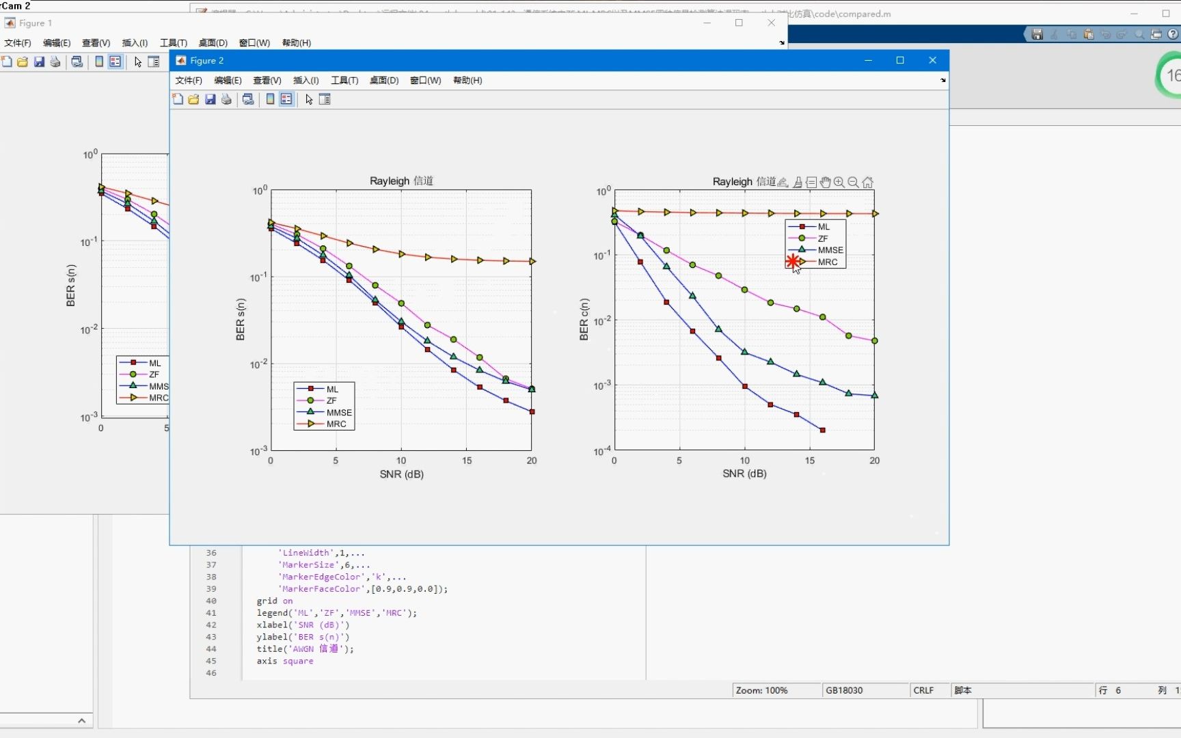Click the MMSE entry in right plot legend
The height and width of the screenshot is (738, 1181).
[x=816, y=250]
